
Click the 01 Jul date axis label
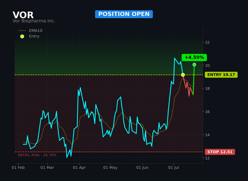coord(174,168)
